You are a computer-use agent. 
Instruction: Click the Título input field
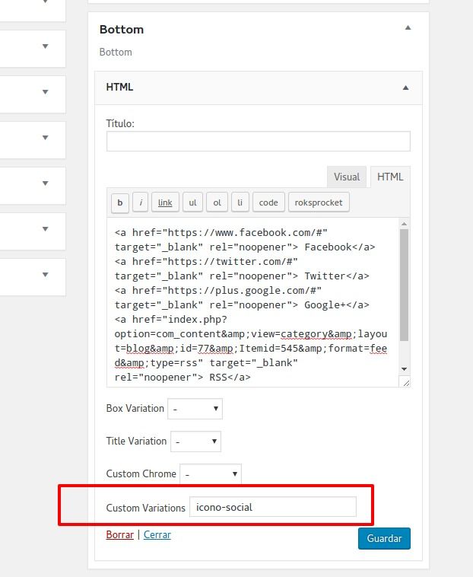pos(258,142)
